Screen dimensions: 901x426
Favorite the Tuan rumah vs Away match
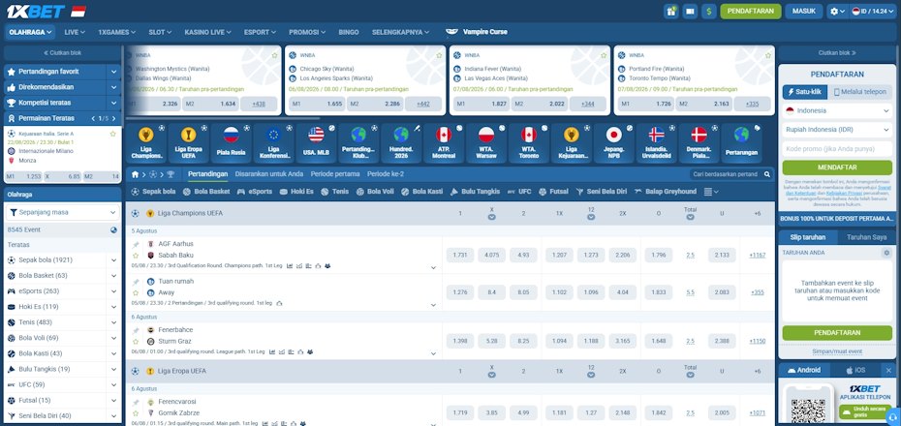(x=136, y=292)
